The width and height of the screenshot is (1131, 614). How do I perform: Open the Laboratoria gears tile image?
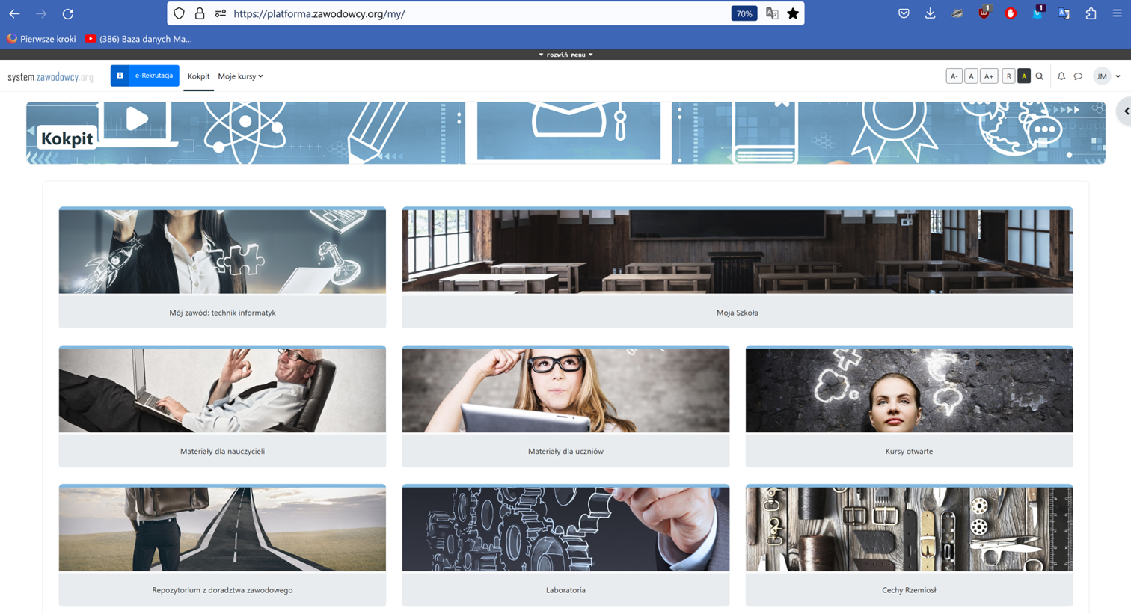pos(565,529)
